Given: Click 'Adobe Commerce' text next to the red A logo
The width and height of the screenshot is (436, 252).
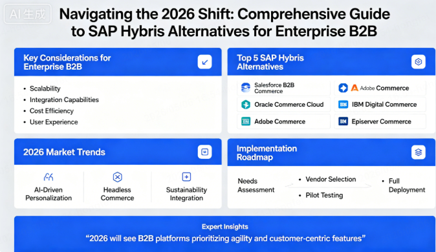Looking at the screenshot, I should [384, 88].
